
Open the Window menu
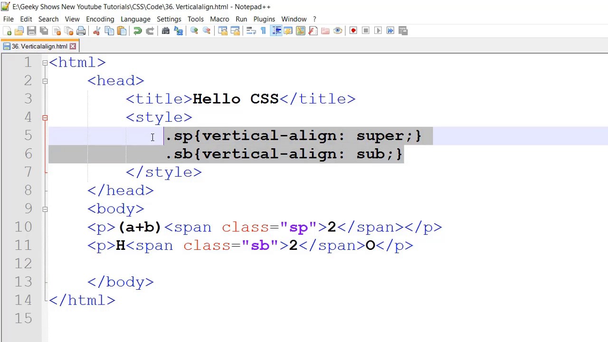pos(294,19)
